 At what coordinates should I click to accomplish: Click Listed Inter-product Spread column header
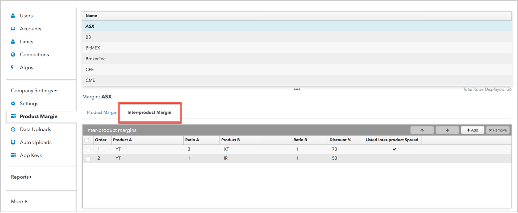click(x=392, y=140)
